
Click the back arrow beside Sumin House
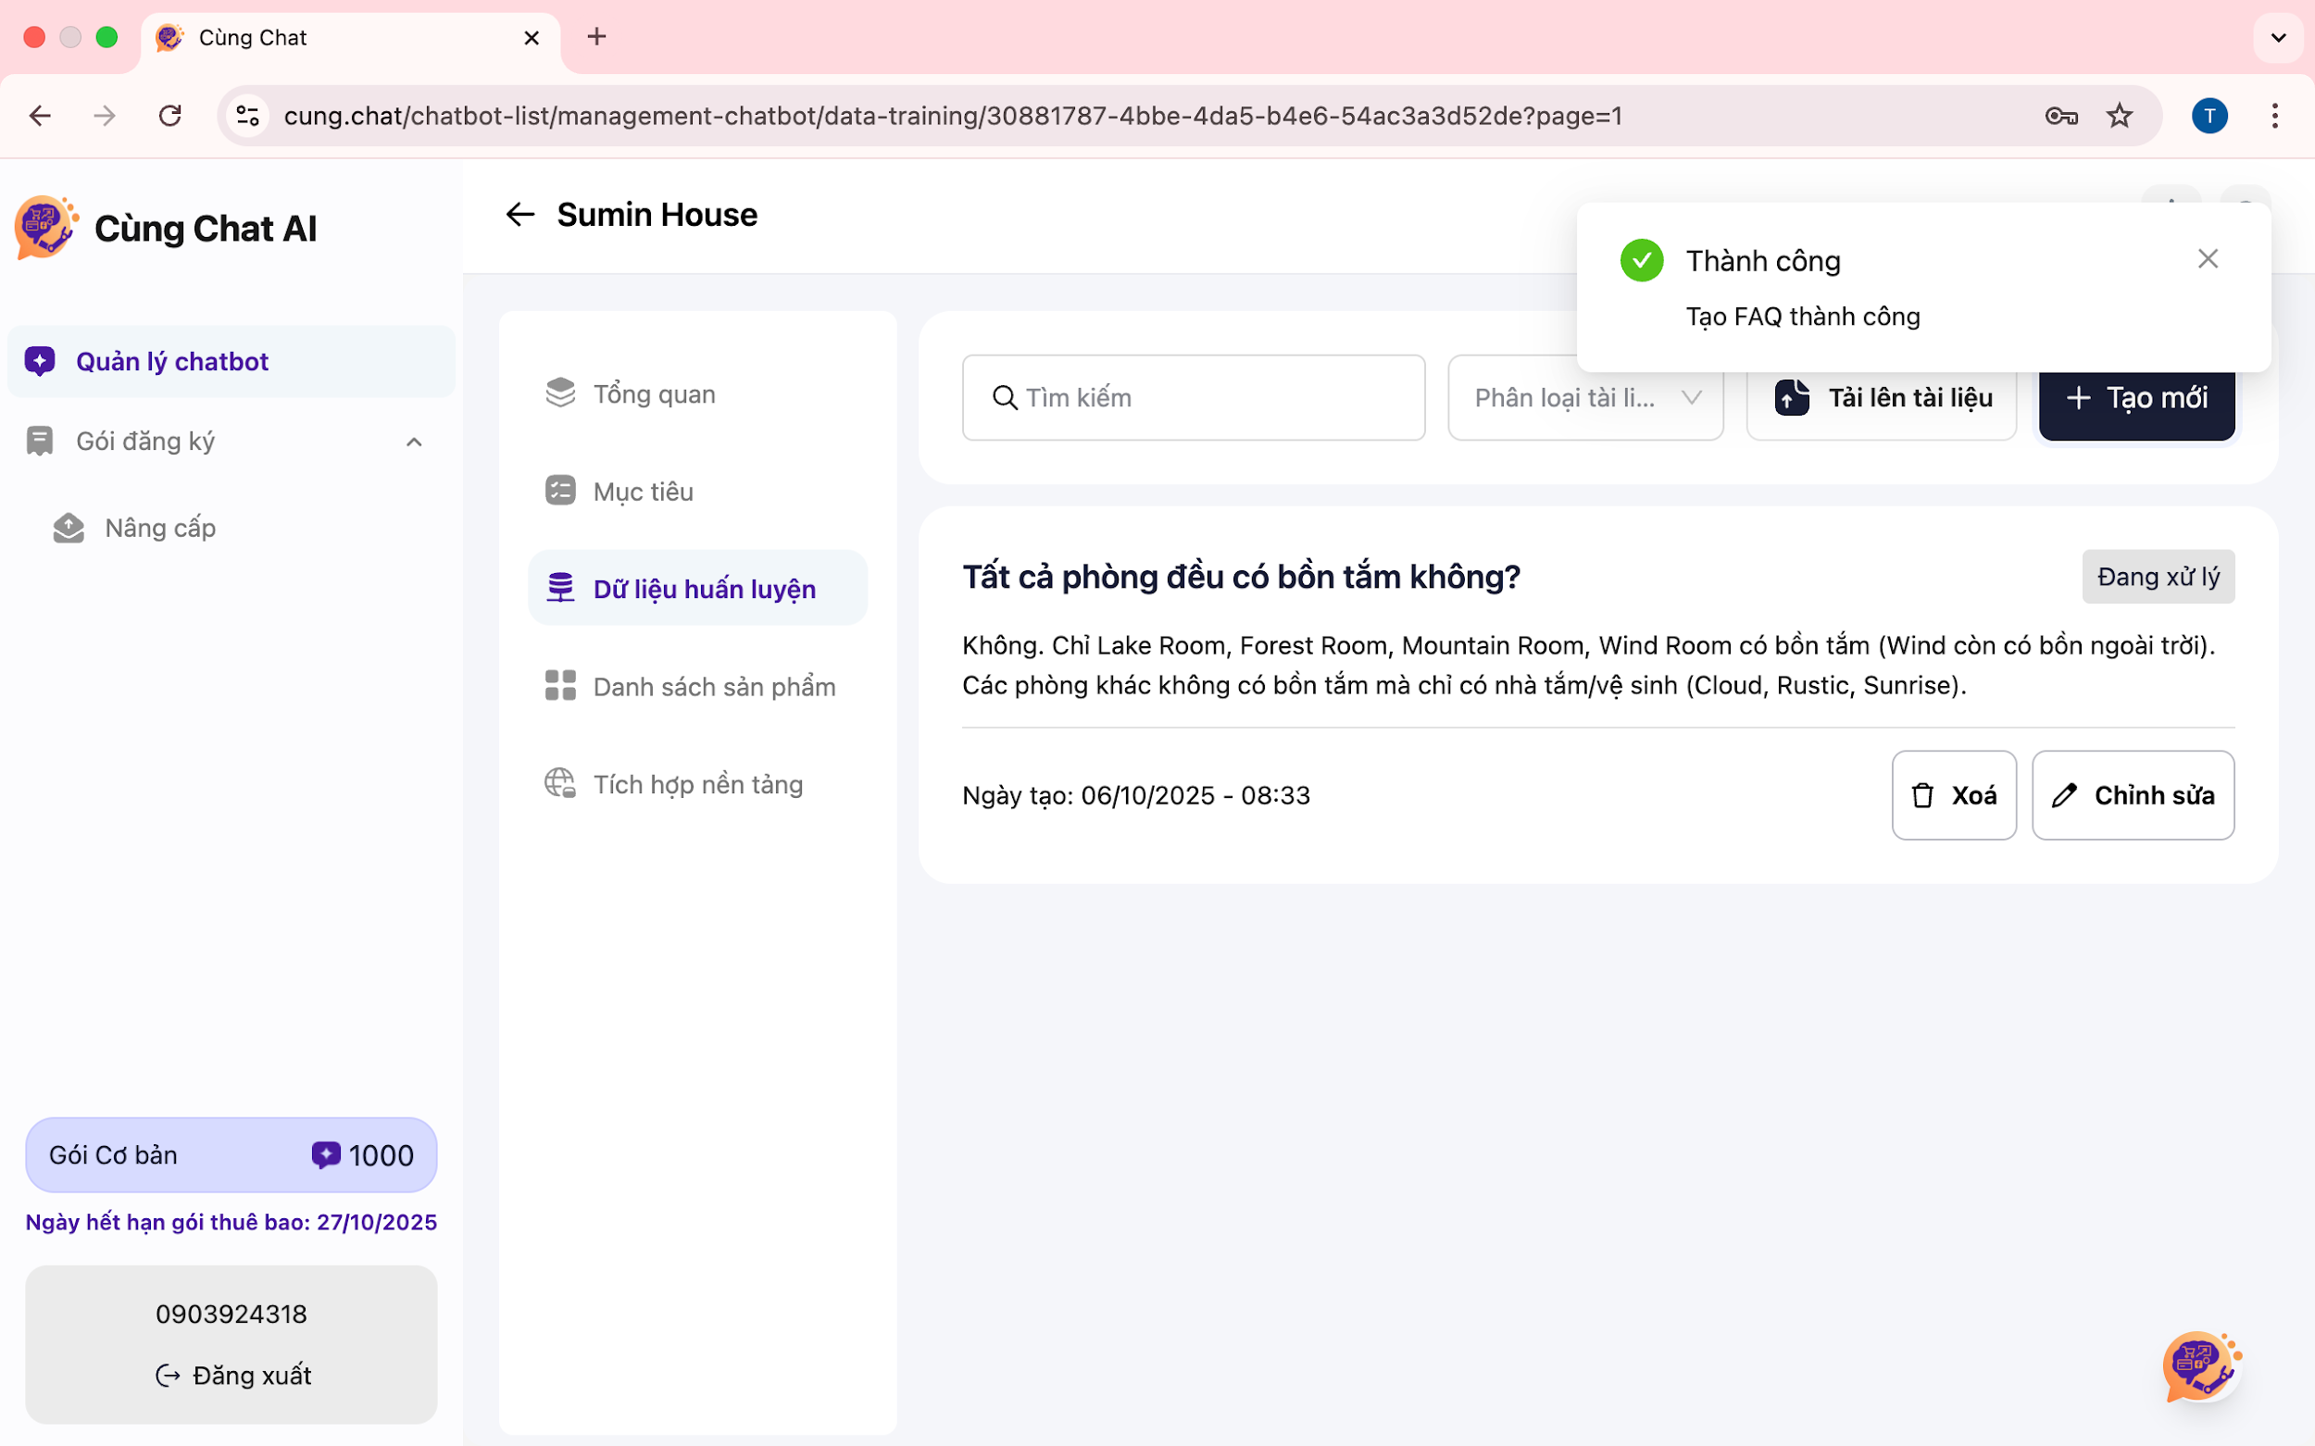coord(519,214)
